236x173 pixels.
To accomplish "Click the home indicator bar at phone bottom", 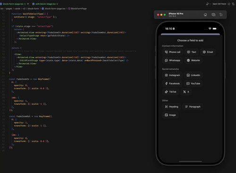I will point(190,161).
